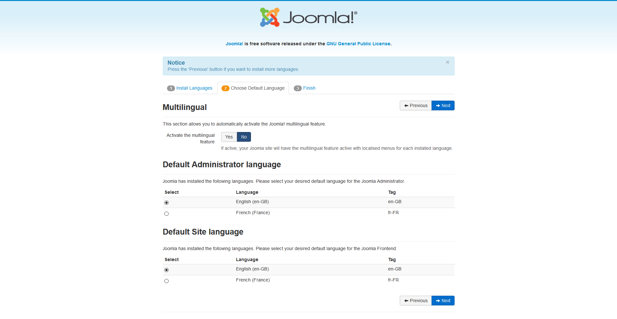Click the fr-FR tag in Site table
This screenshot has width=617, height=319.
[x=393, y=280]
